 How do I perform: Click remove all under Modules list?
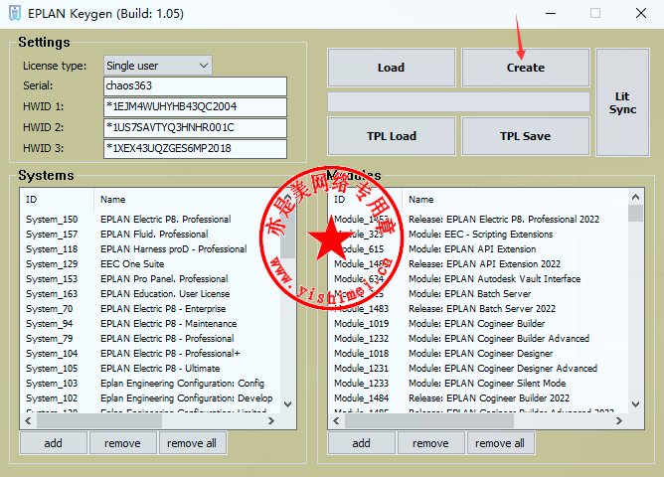[x=501, y=443]
